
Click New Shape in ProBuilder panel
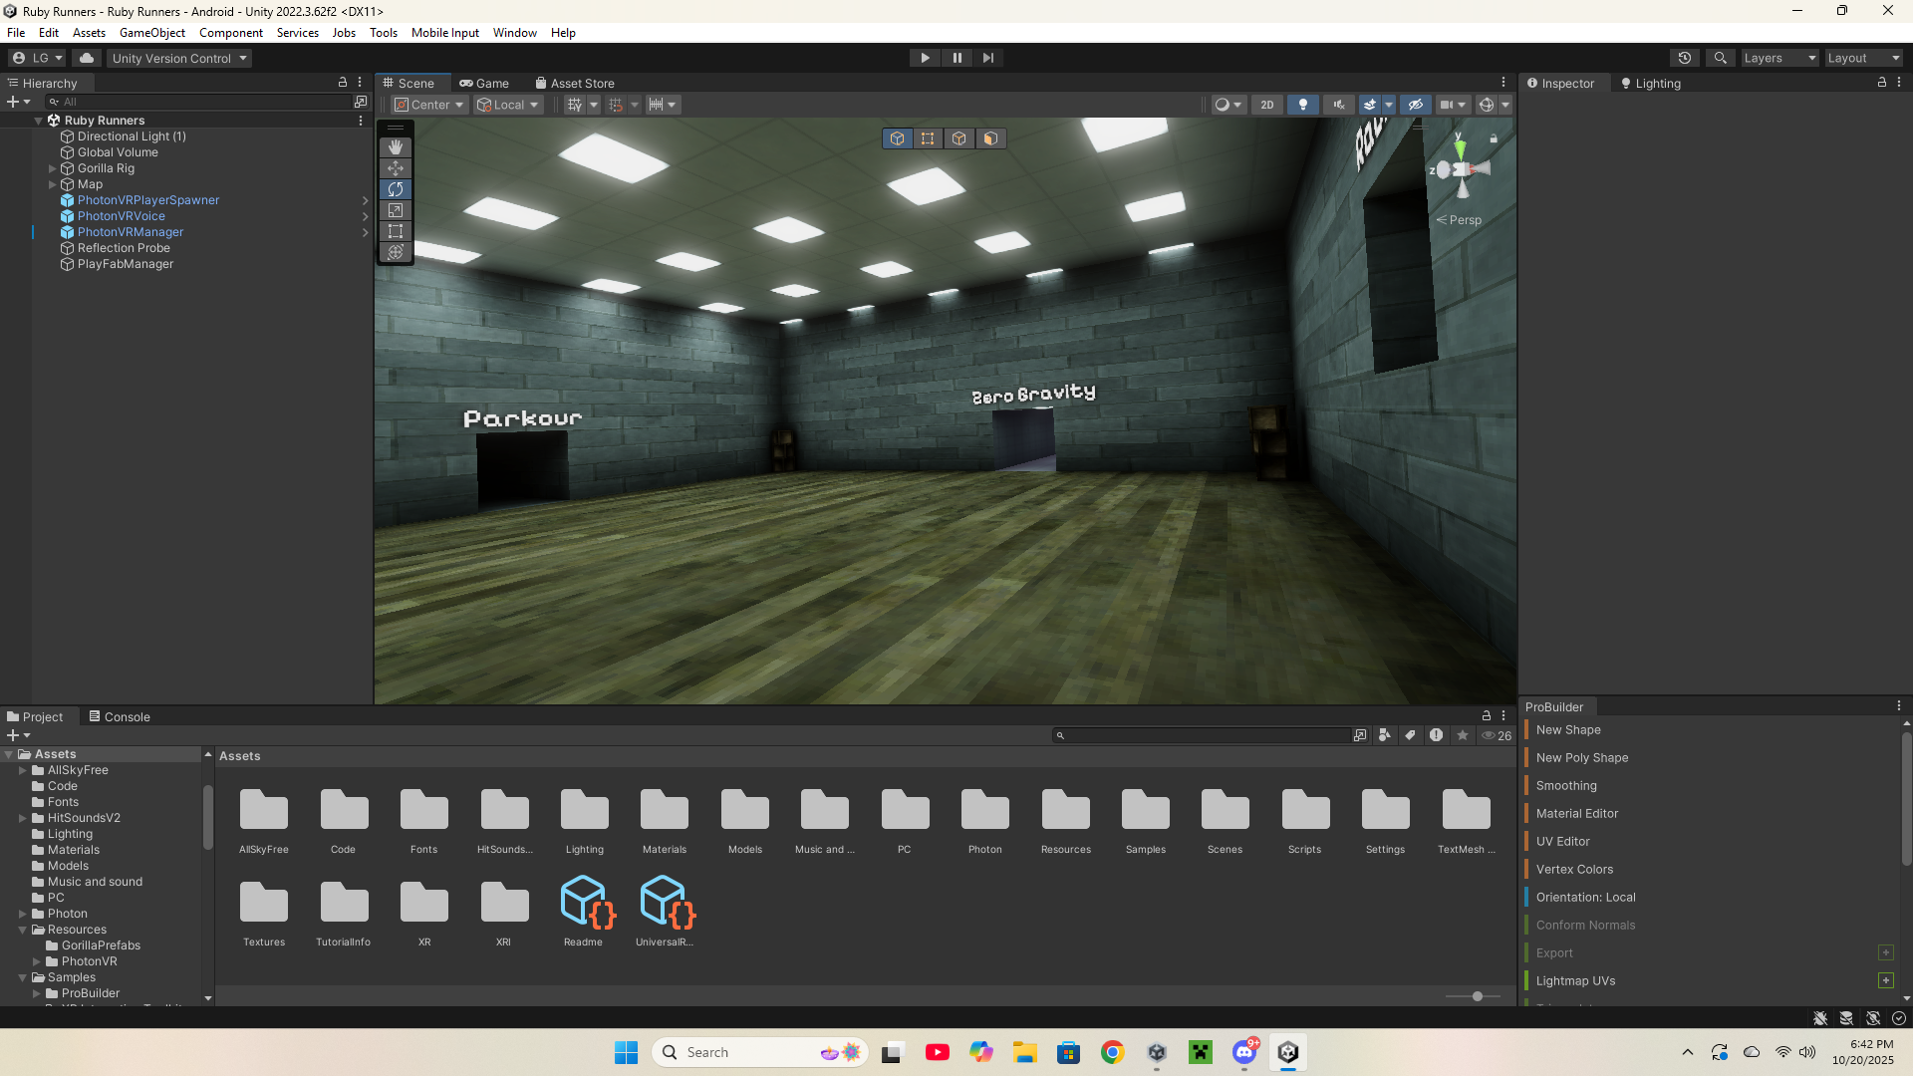(1568, 730)
